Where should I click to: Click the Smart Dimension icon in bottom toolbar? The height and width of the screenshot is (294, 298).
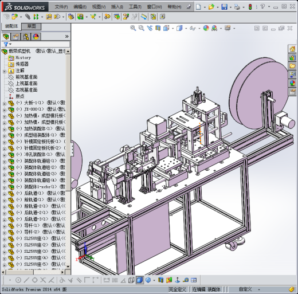click(106, 280)
